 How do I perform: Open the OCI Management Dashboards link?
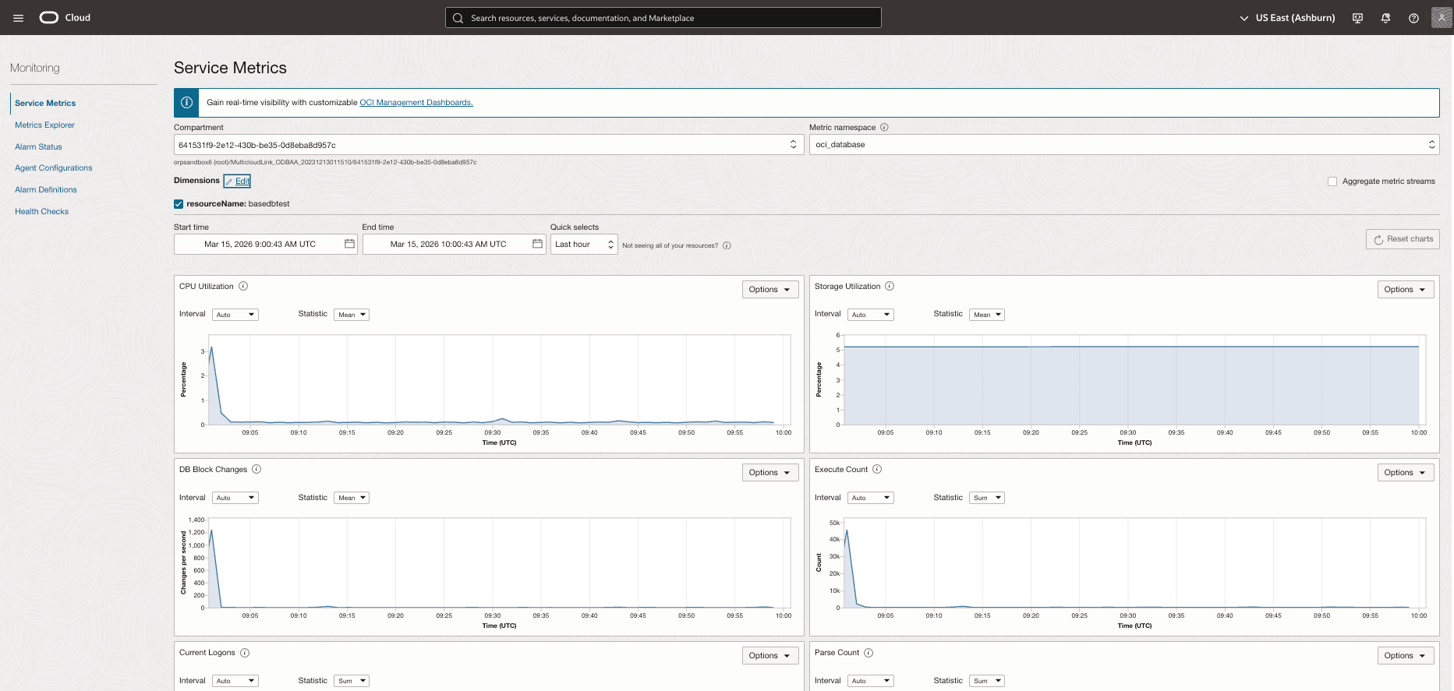[416, 102]
